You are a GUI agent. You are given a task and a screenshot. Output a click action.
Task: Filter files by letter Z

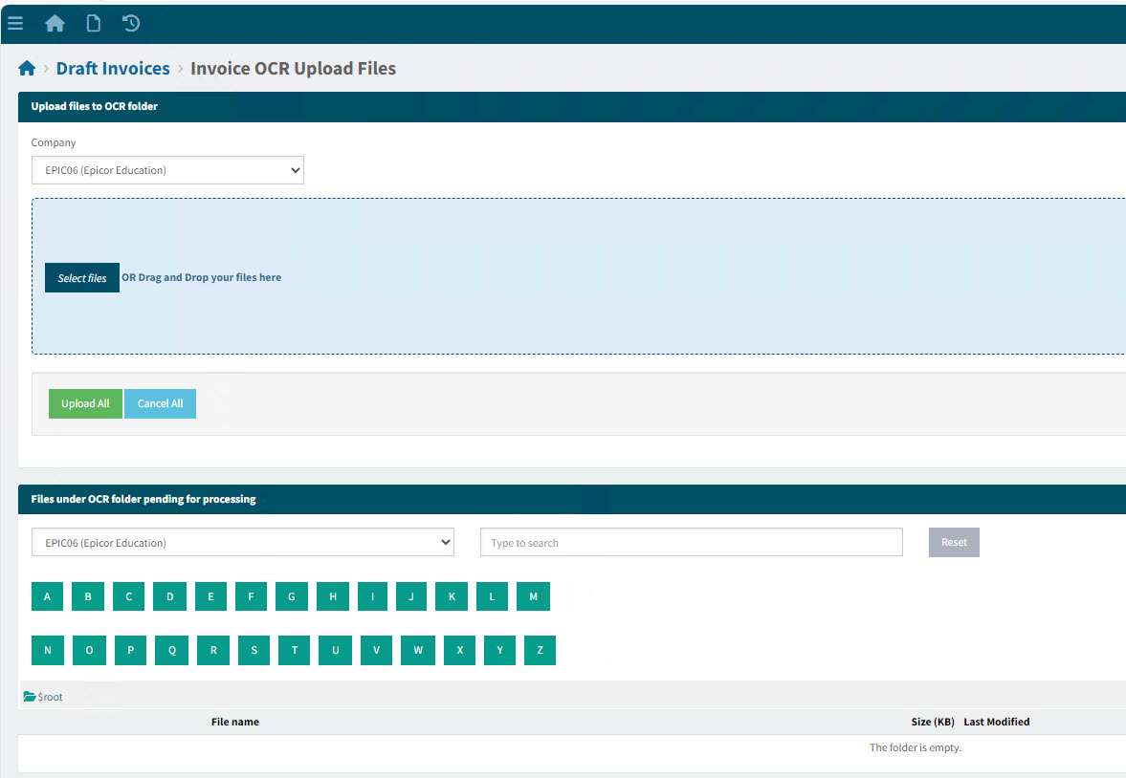coord(540,650)
